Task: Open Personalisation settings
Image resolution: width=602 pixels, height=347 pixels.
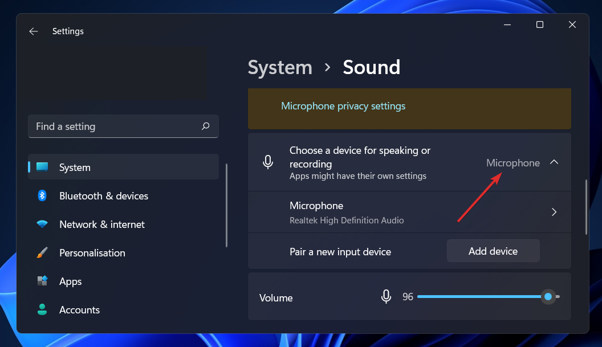Action: tap(123, 252)
